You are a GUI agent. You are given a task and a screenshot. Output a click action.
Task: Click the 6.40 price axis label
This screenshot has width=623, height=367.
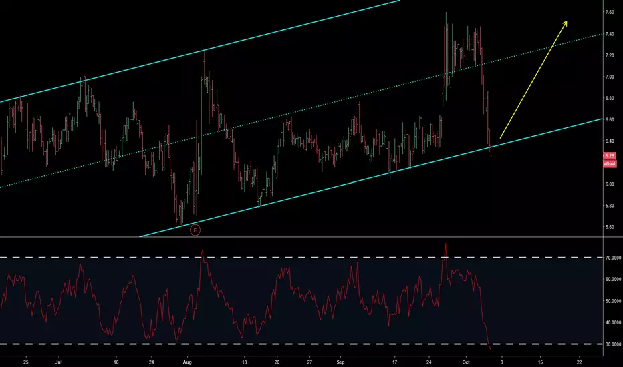click(610, 141)
